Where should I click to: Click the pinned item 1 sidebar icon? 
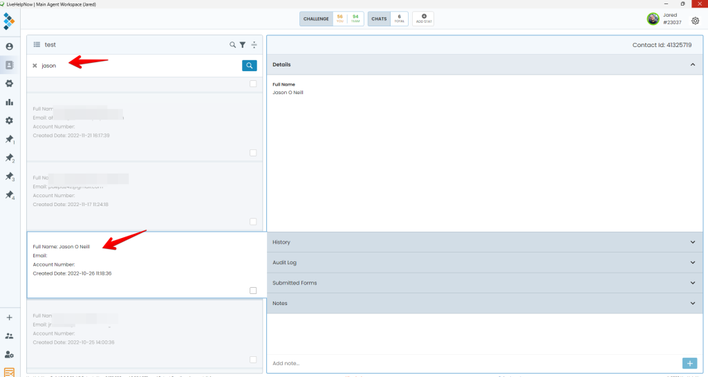tap(10, 140)
